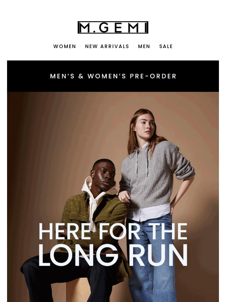Open the WOMEN navigation link
226x302 pixels.
pos(65,46)
